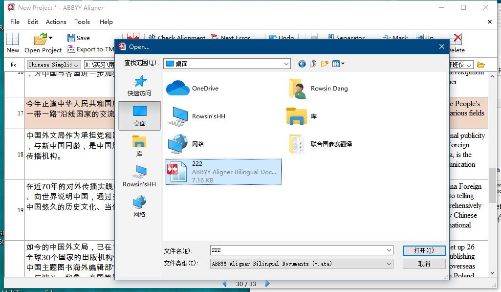The image size is (501, 292).
Task: Select the 联合国参赛翻译 folder
Action: pyautogui.click(x=320, y=144)
